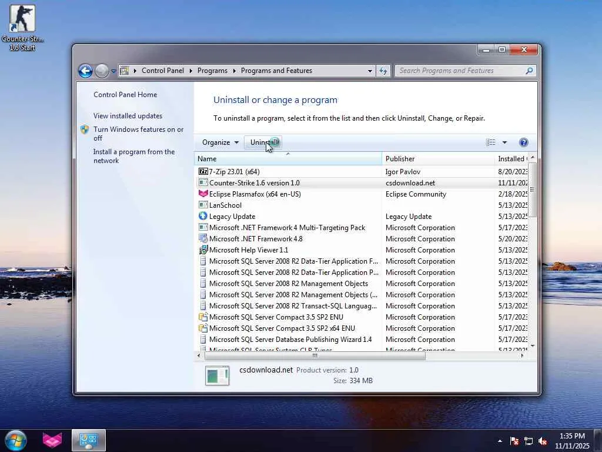Launch Plasmafox from the taskbar

[x=52, y=440]
